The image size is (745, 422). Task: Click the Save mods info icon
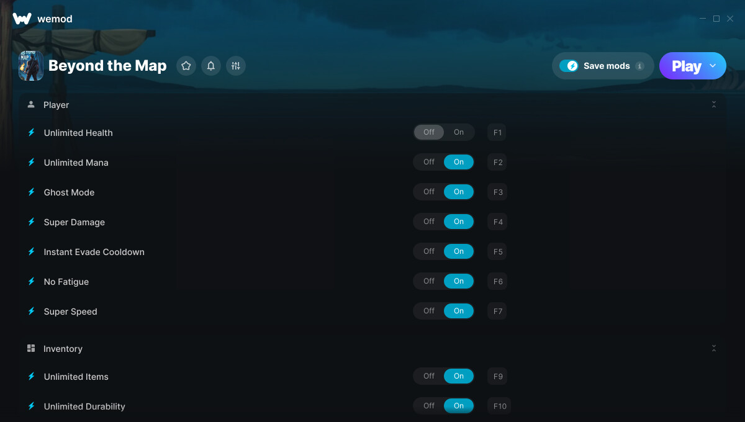[640, 66]
